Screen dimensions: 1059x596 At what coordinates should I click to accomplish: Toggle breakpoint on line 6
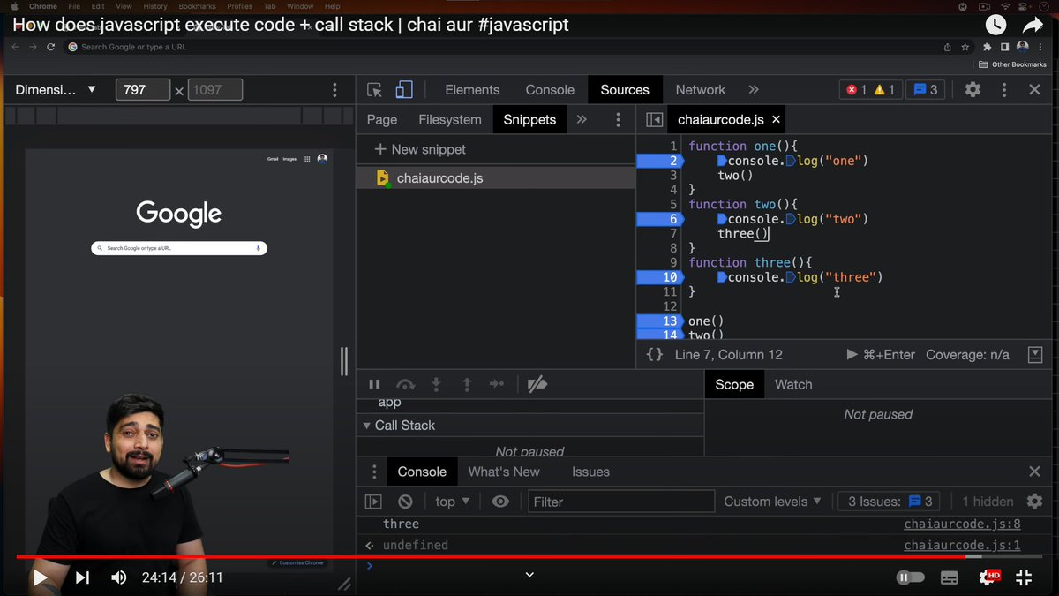coord(660,219)
